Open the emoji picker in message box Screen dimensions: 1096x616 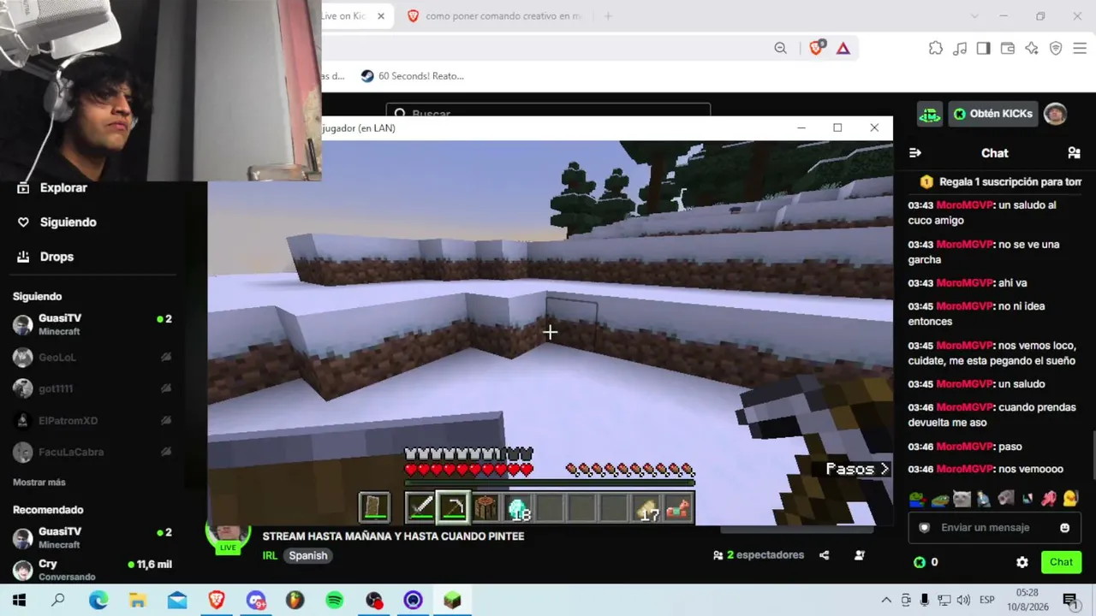point(1064,528)
